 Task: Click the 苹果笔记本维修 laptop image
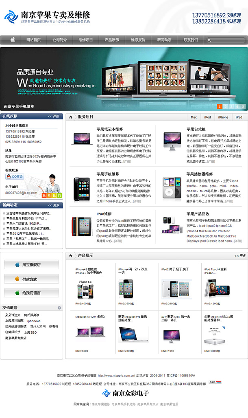coord(82,139)
